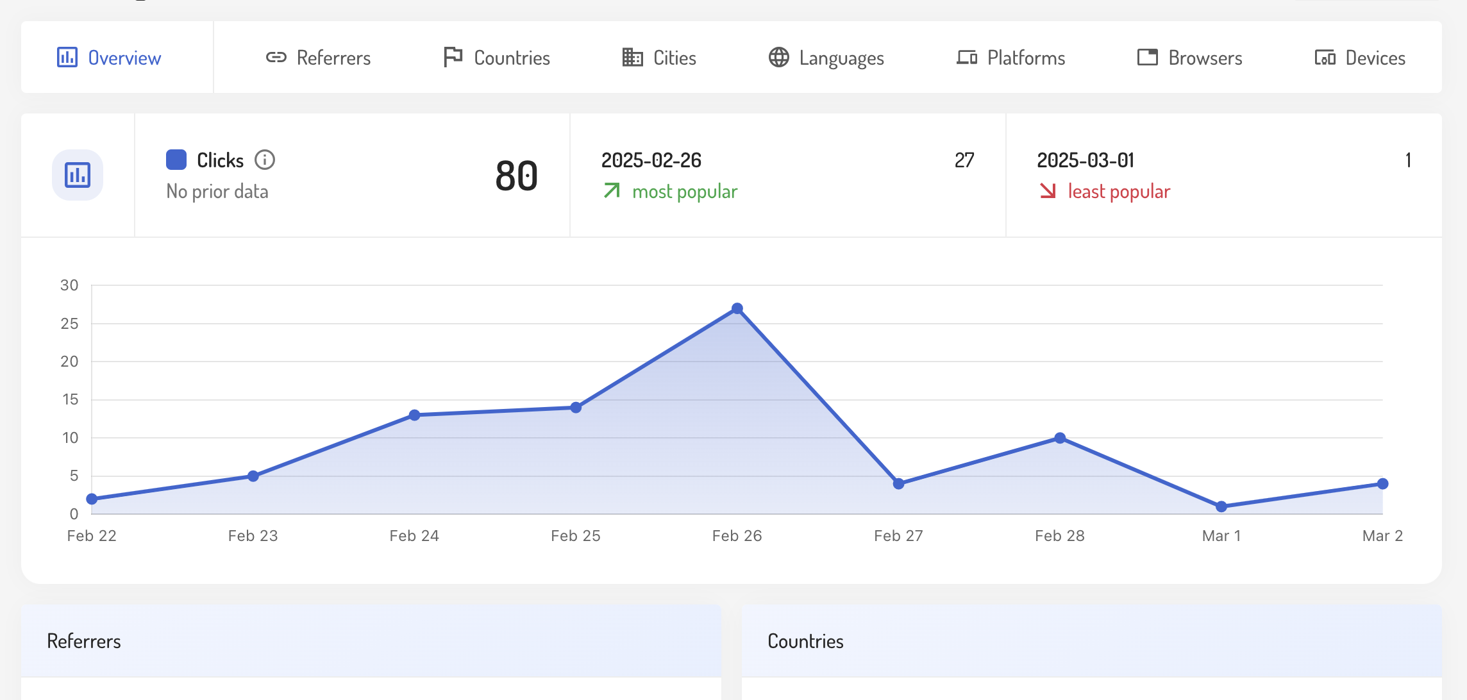1467x700 pixels.
Task: Click the Devices tab icon
Action: point(1325,58)
